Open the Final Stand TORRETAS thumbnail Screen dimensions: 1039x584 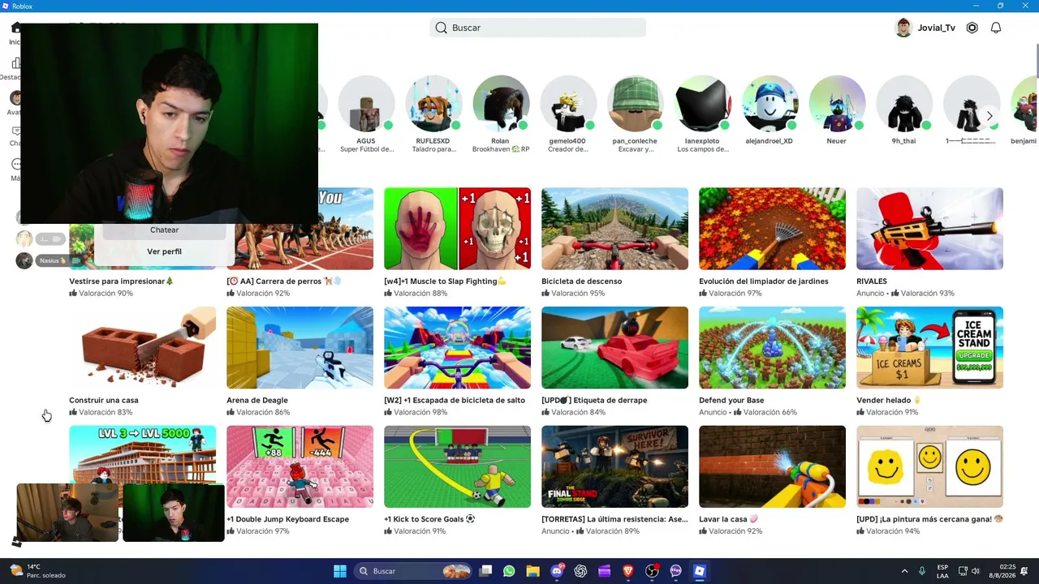pos(615,466)
